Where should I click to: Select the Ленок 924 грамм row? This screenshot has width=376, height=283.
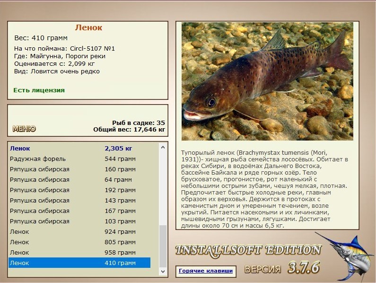[x=79, y=232]
